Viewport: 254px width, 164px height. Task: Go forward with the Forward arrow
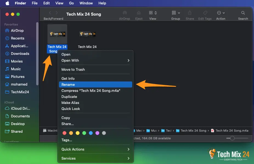point(57,13)
